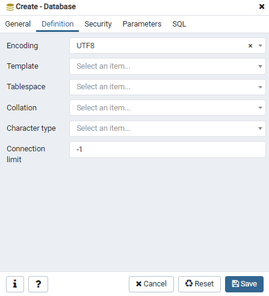The height and width of the screenshot is (296, 269).
Task: Open the Tablespace dropdown
Action: pyautogui.click(x=167, y=87)
